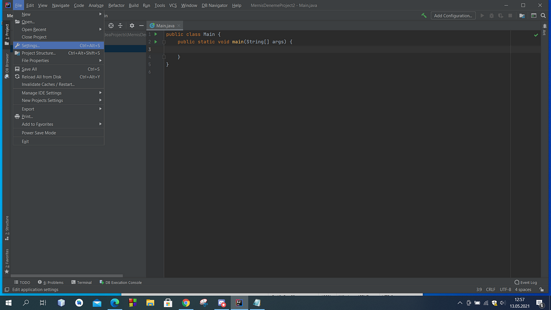Image resolution: width=551 pixels, height=310 pixels.
Task: Click the project panel gear settings icon
Action: click(132, 26)
